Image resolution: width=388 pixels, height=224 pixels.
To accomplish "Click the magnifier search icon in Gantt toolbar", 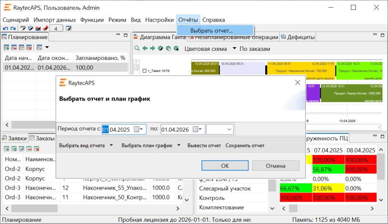I will pyautogui.click(x=137, y=49).
